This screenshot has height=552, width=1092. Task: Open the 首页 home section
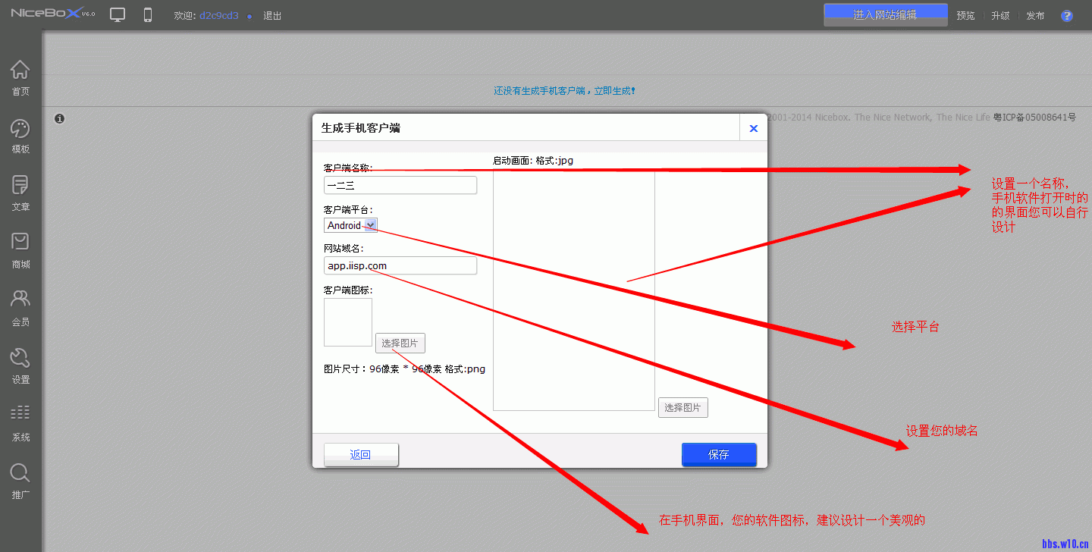(x=20, y=75)
